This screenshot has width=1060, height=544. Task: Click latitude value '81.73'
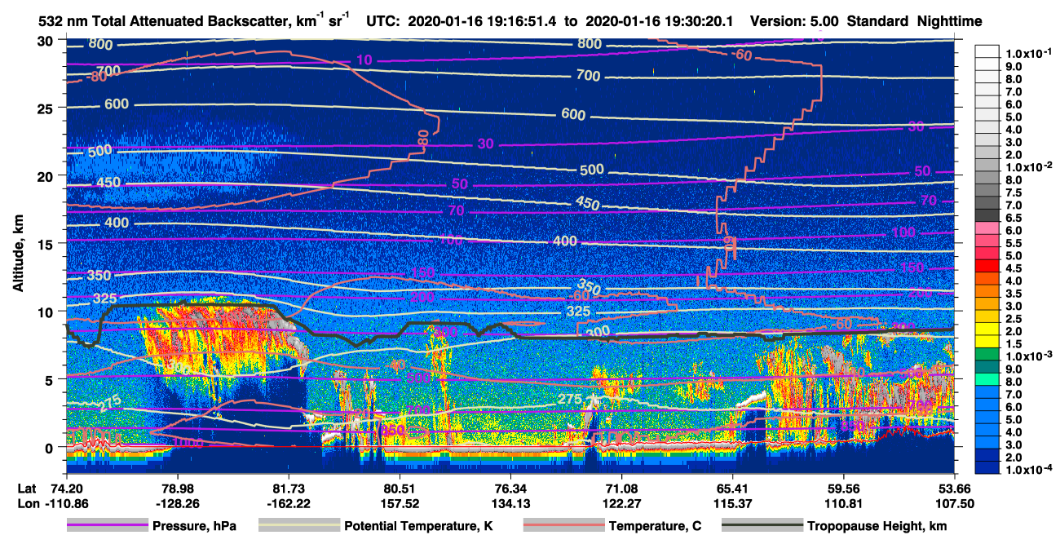289,489
